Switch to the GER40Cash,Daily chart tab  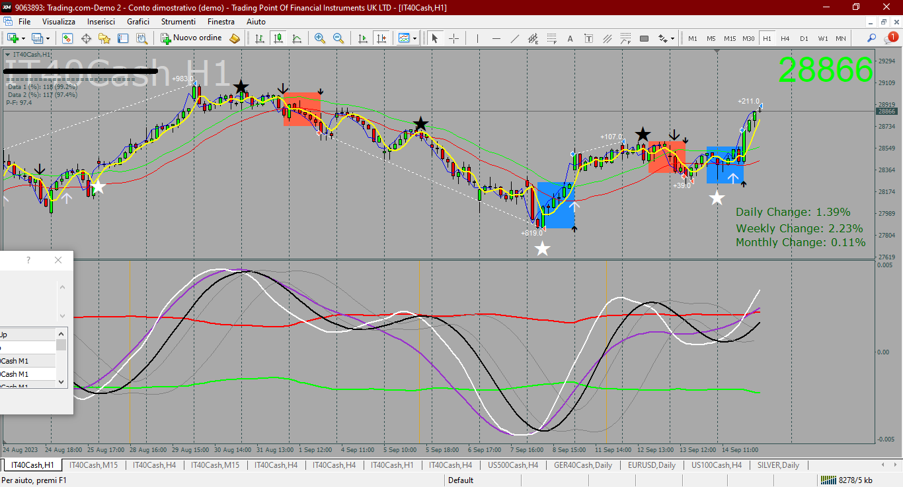tap(583, 465)
